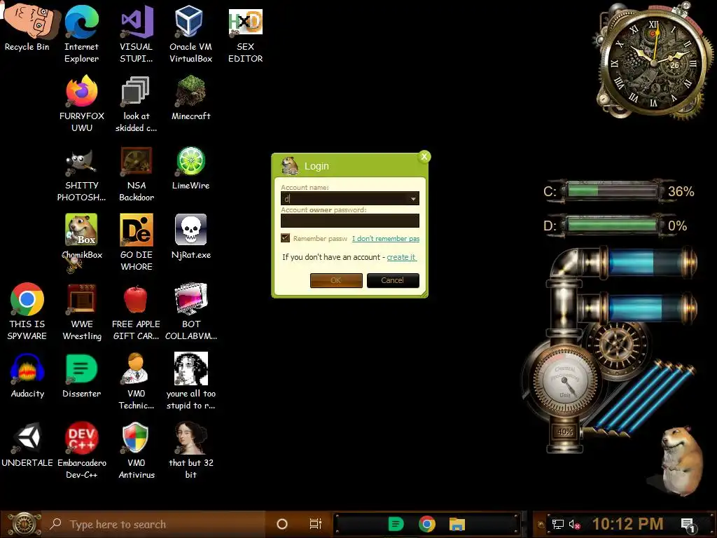Toggle the Remember password checkbox
The height and width of the screenshot is (538, 717).
(286, 238)
